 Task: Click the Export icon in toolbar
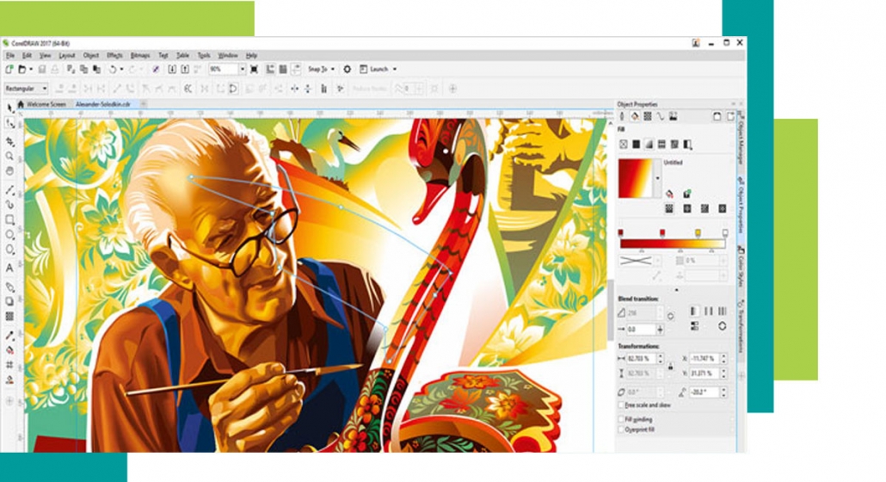(185, 69)
